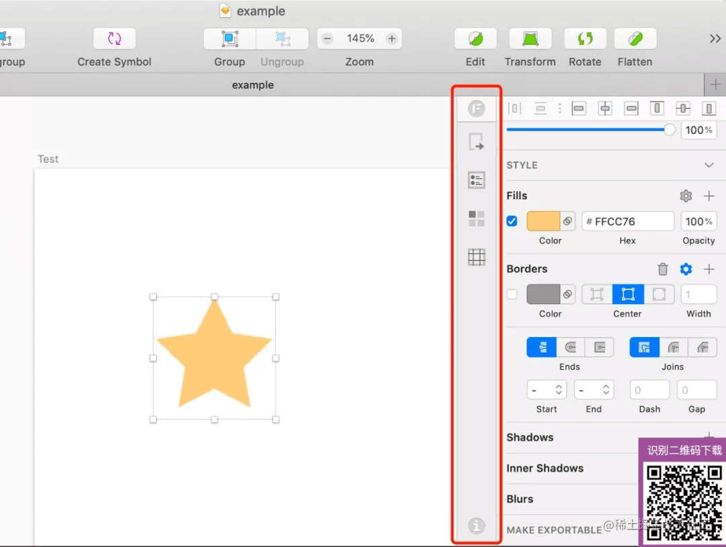Switch to the example document tab
Screen dimensions: 726x547
click(x=253, y=85)
